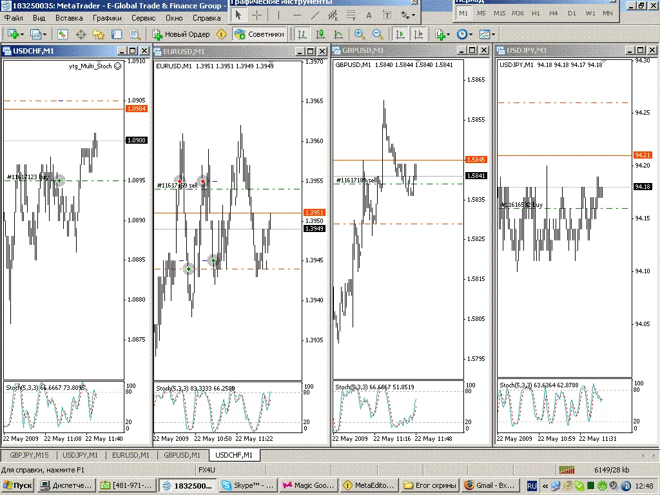660x495 pixels.
Task: Select the vertical line drawing tool
Action: click(278, 14)
